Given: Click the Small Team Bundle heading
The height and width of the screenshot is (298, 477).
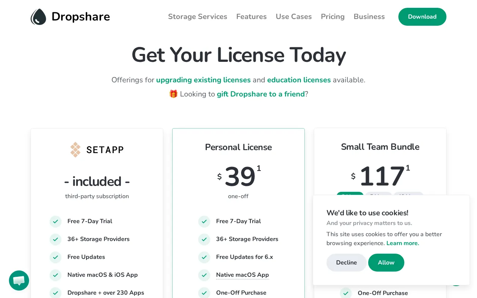Looking at the screenshot, I should coord(380,147).
